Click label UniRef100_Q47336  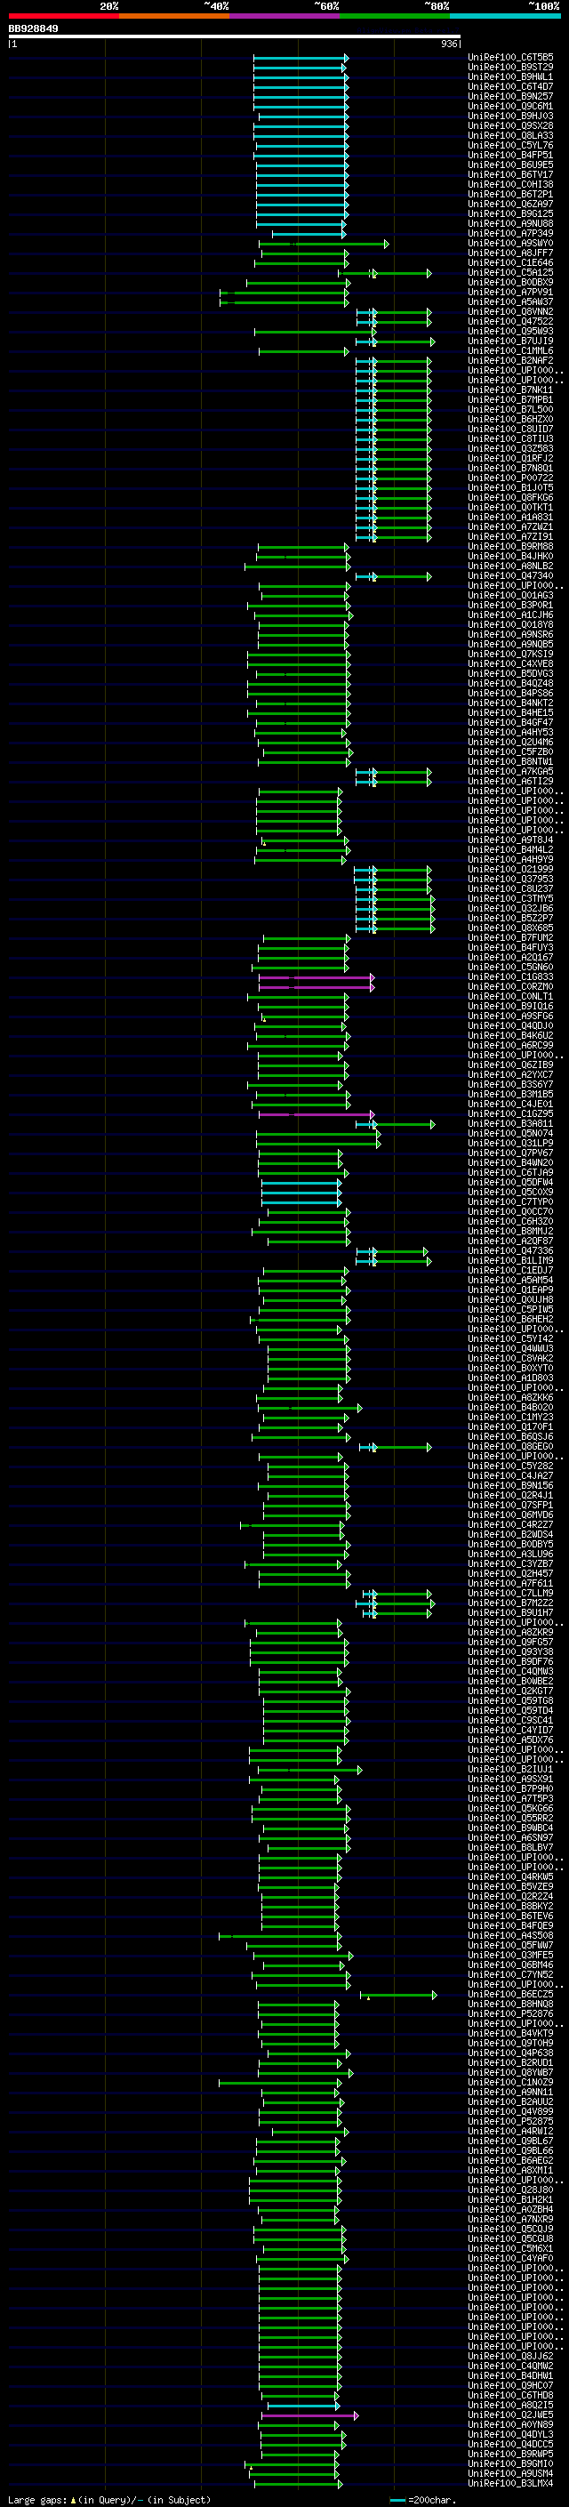coord(510,1250)
